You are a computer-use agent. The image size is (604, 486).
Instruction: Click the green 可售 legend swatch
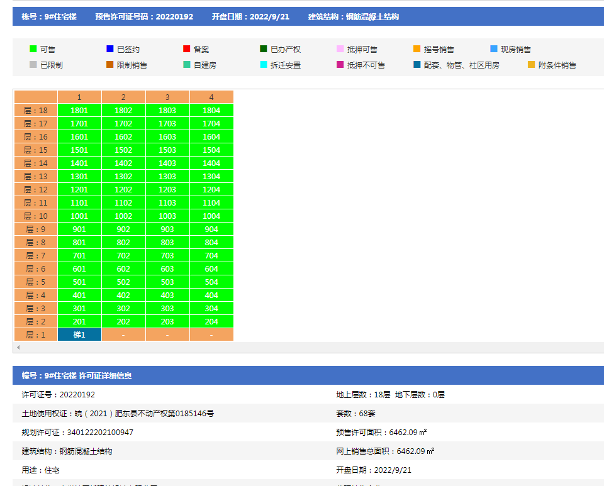pos(33,49)
